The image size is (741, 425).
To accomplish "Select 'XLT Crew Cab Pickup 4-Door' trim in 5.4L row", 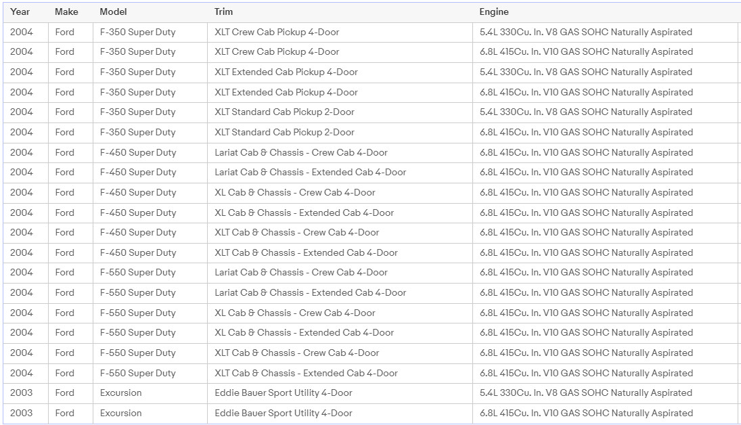I will [x=277, y=32].
